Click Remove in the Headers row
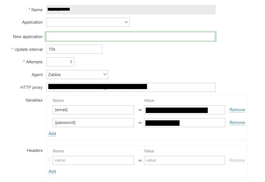The image size is (265, 182). (x=237, y=160)
